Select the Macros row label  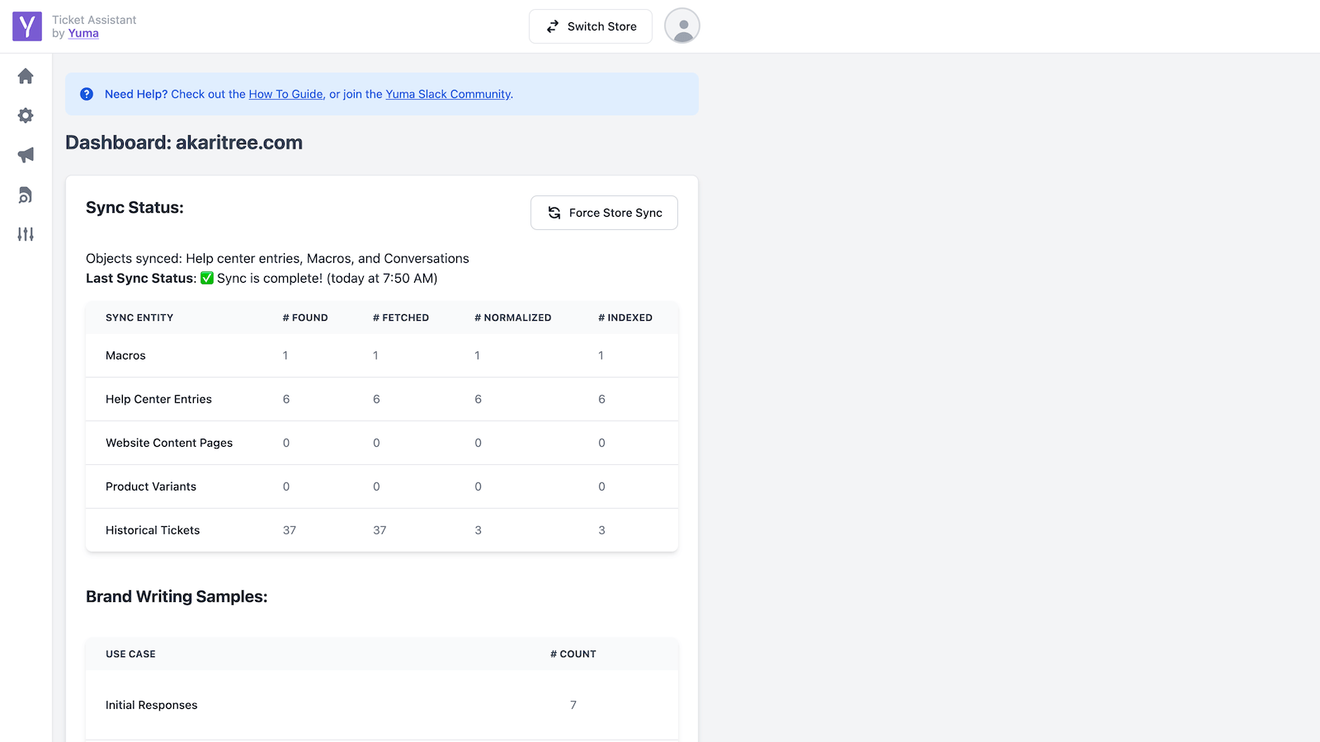click(125, 355)
